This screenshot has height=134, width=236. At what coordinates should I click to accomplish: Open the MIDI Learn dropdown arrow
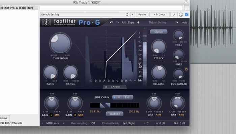pos(64,123)
